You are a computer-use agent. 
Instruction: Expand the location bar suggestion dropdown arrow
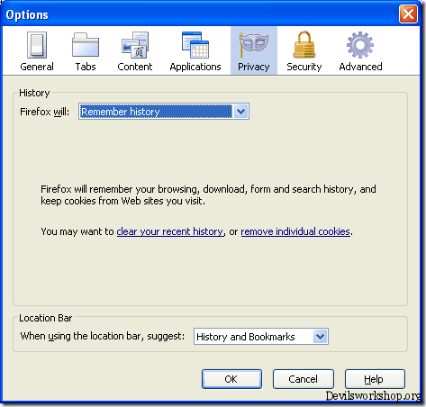click(320, 337)
